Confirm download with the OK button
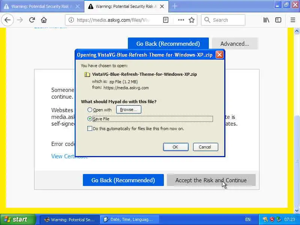The image size is (300, 225). (175, 147)
